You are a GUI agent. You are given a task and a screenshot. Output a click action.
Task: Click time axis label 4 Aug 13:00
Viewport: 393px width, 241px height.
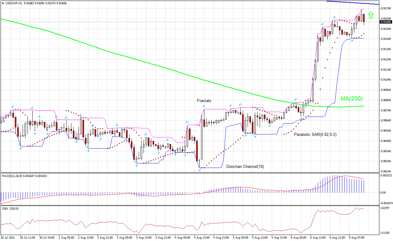[202, 238]
